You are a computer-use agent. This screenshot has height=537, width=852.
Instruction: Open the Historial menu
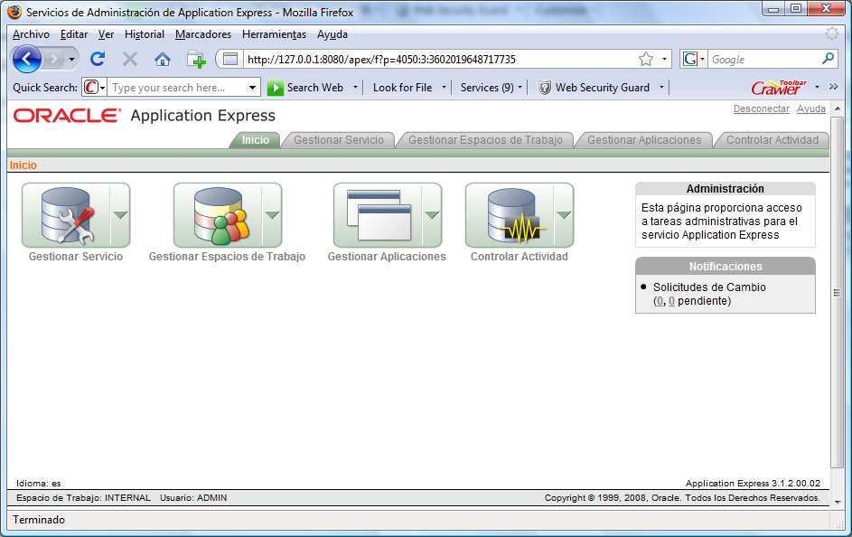point(145,34)
